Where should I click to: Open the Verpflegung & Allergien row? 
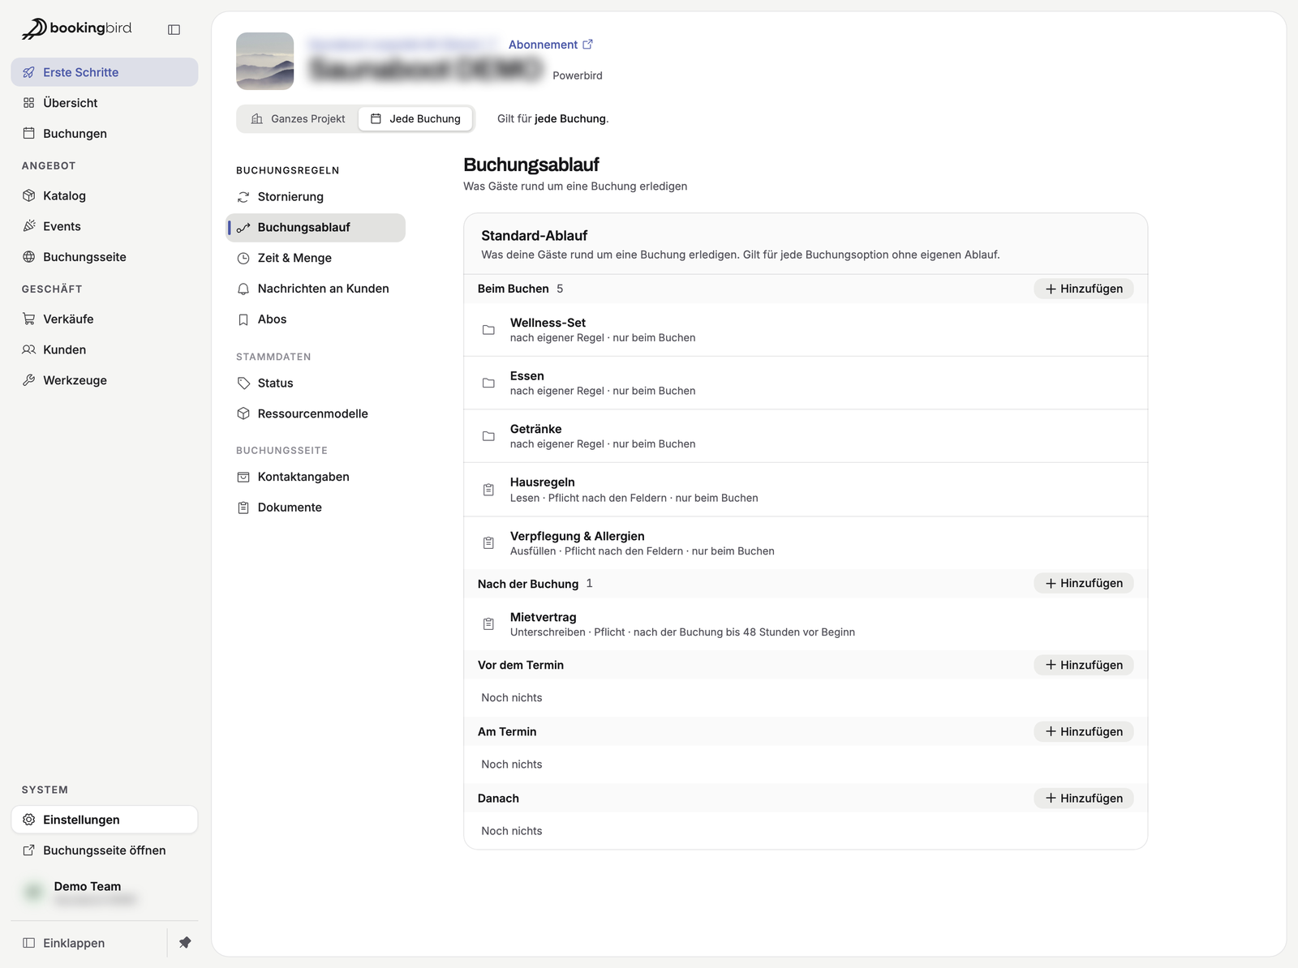(x=806, y=543)
